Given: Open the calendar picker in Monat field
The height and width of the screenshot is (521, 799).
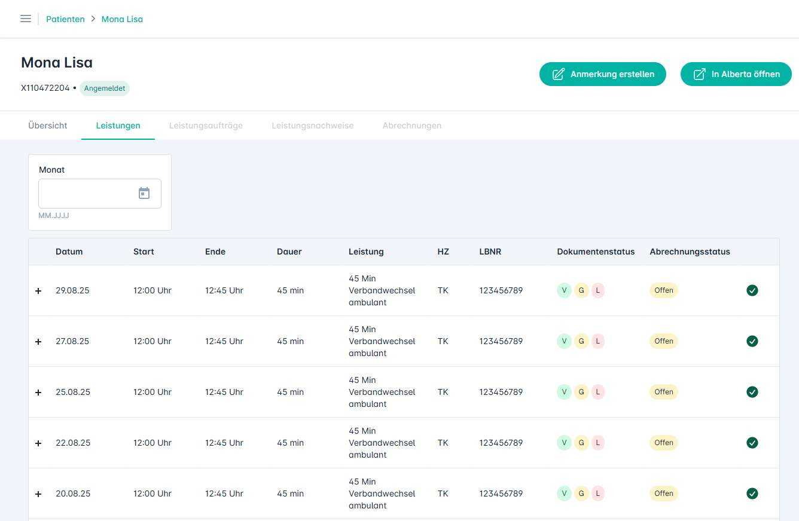Looking at the screenshot, I should [144, 193].
